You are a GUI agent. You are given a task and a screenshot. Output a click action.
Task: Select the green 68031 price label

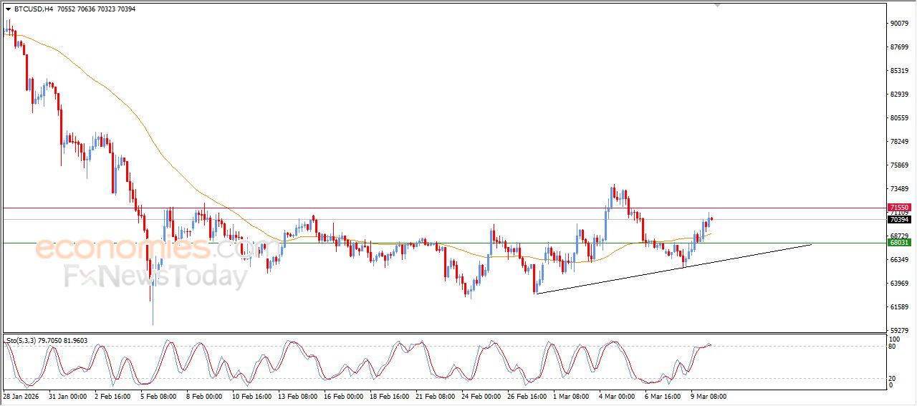(x=899, y=243)
